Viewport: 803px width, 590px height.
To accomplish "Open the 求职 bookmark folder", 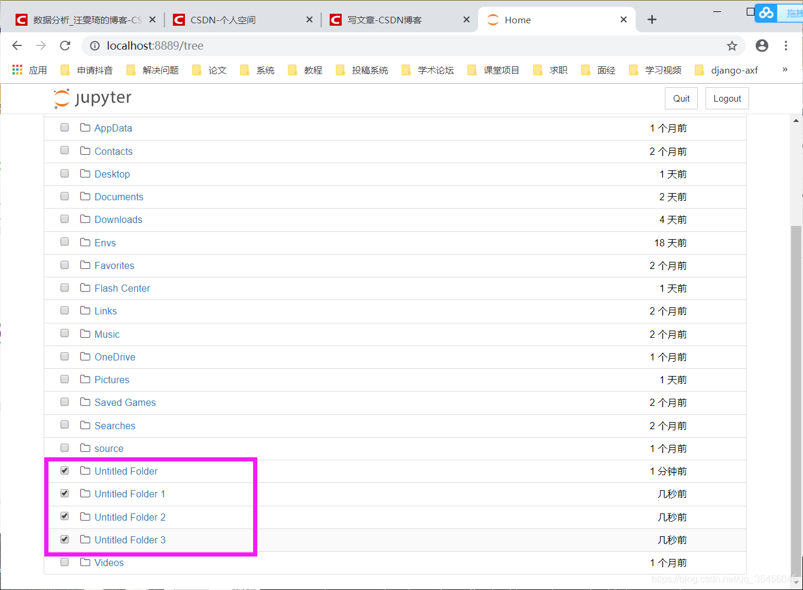I will coord(550,70).
